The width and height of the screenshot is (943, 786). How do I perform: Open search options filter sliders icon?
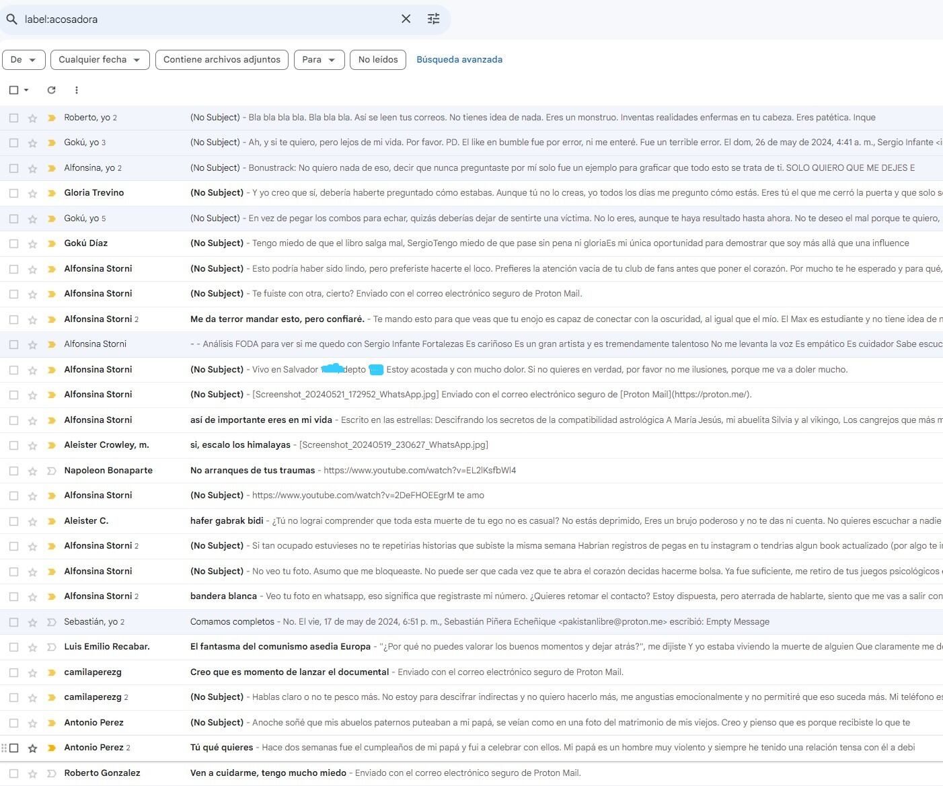[434, 19]
